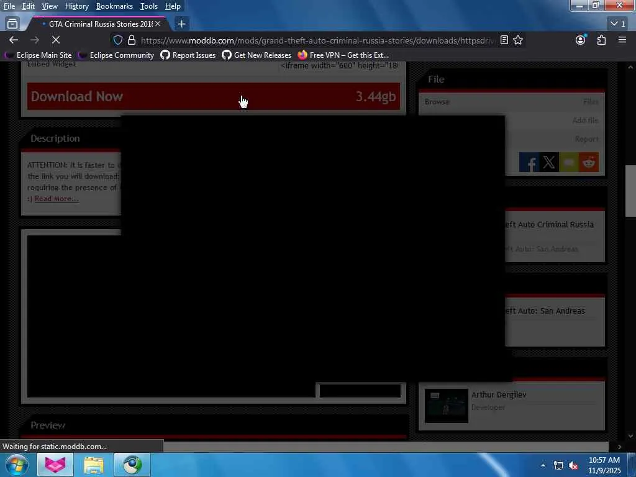Screen dimensions: 636x477
Task: Open the hamburger application menu
Action: tap(622, 40)
